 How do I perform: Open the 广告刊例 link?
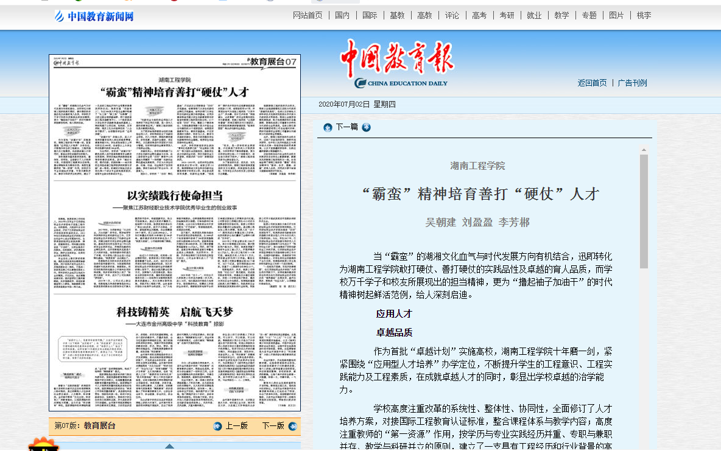click(632, 83)
